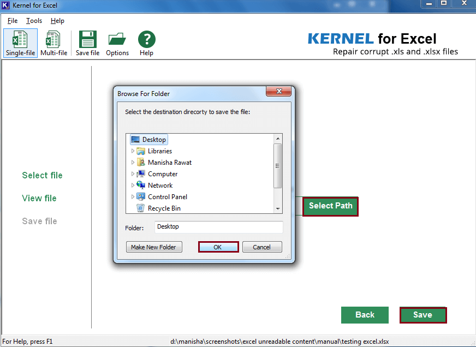Expand the Libraries tree node

point(133,151)
